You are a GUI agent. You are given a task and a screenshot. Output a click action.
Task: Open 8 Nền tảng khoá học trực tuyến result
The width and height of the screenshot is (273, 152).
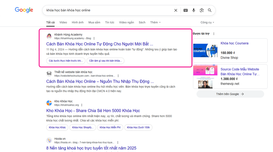click(91, 148)
